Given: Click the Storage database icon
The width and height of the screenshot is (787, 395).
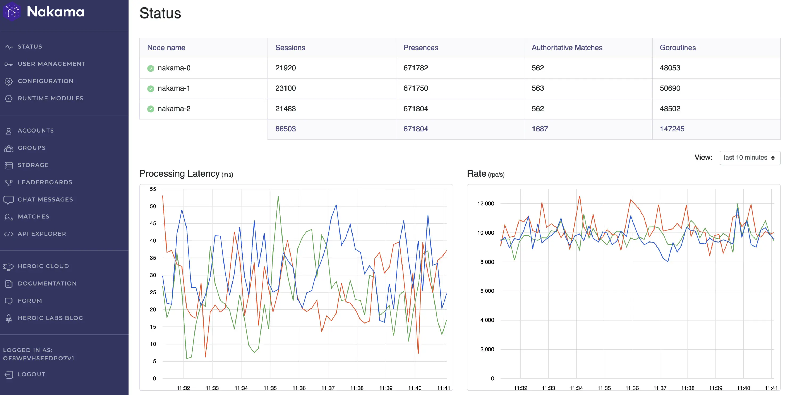Looking at the screenshot, I should pyautogui.click(x=9, y=165).
